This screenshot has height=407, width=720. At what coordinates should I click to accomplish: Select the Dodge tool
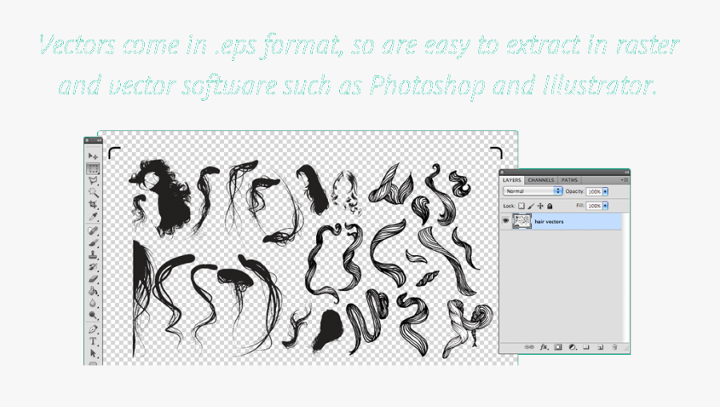[x=93, y=315]
